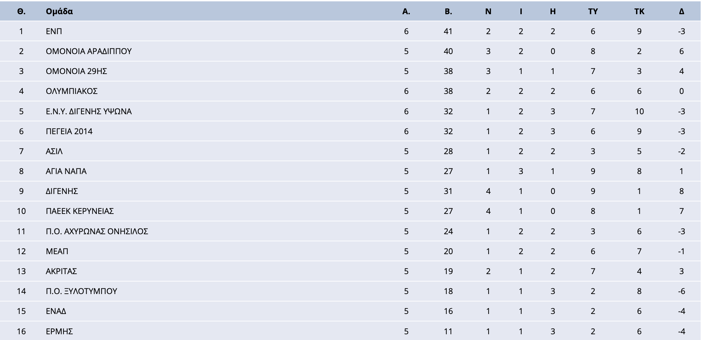Click the Δ goal difference header
Viewport: 702px width, 340px height.
click(x=681, y=11)
